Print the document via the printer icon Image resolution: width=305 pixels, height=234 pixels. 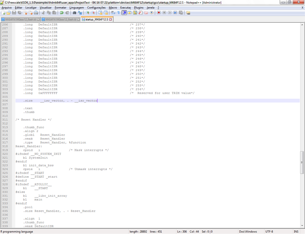click(x=36, y=13)
